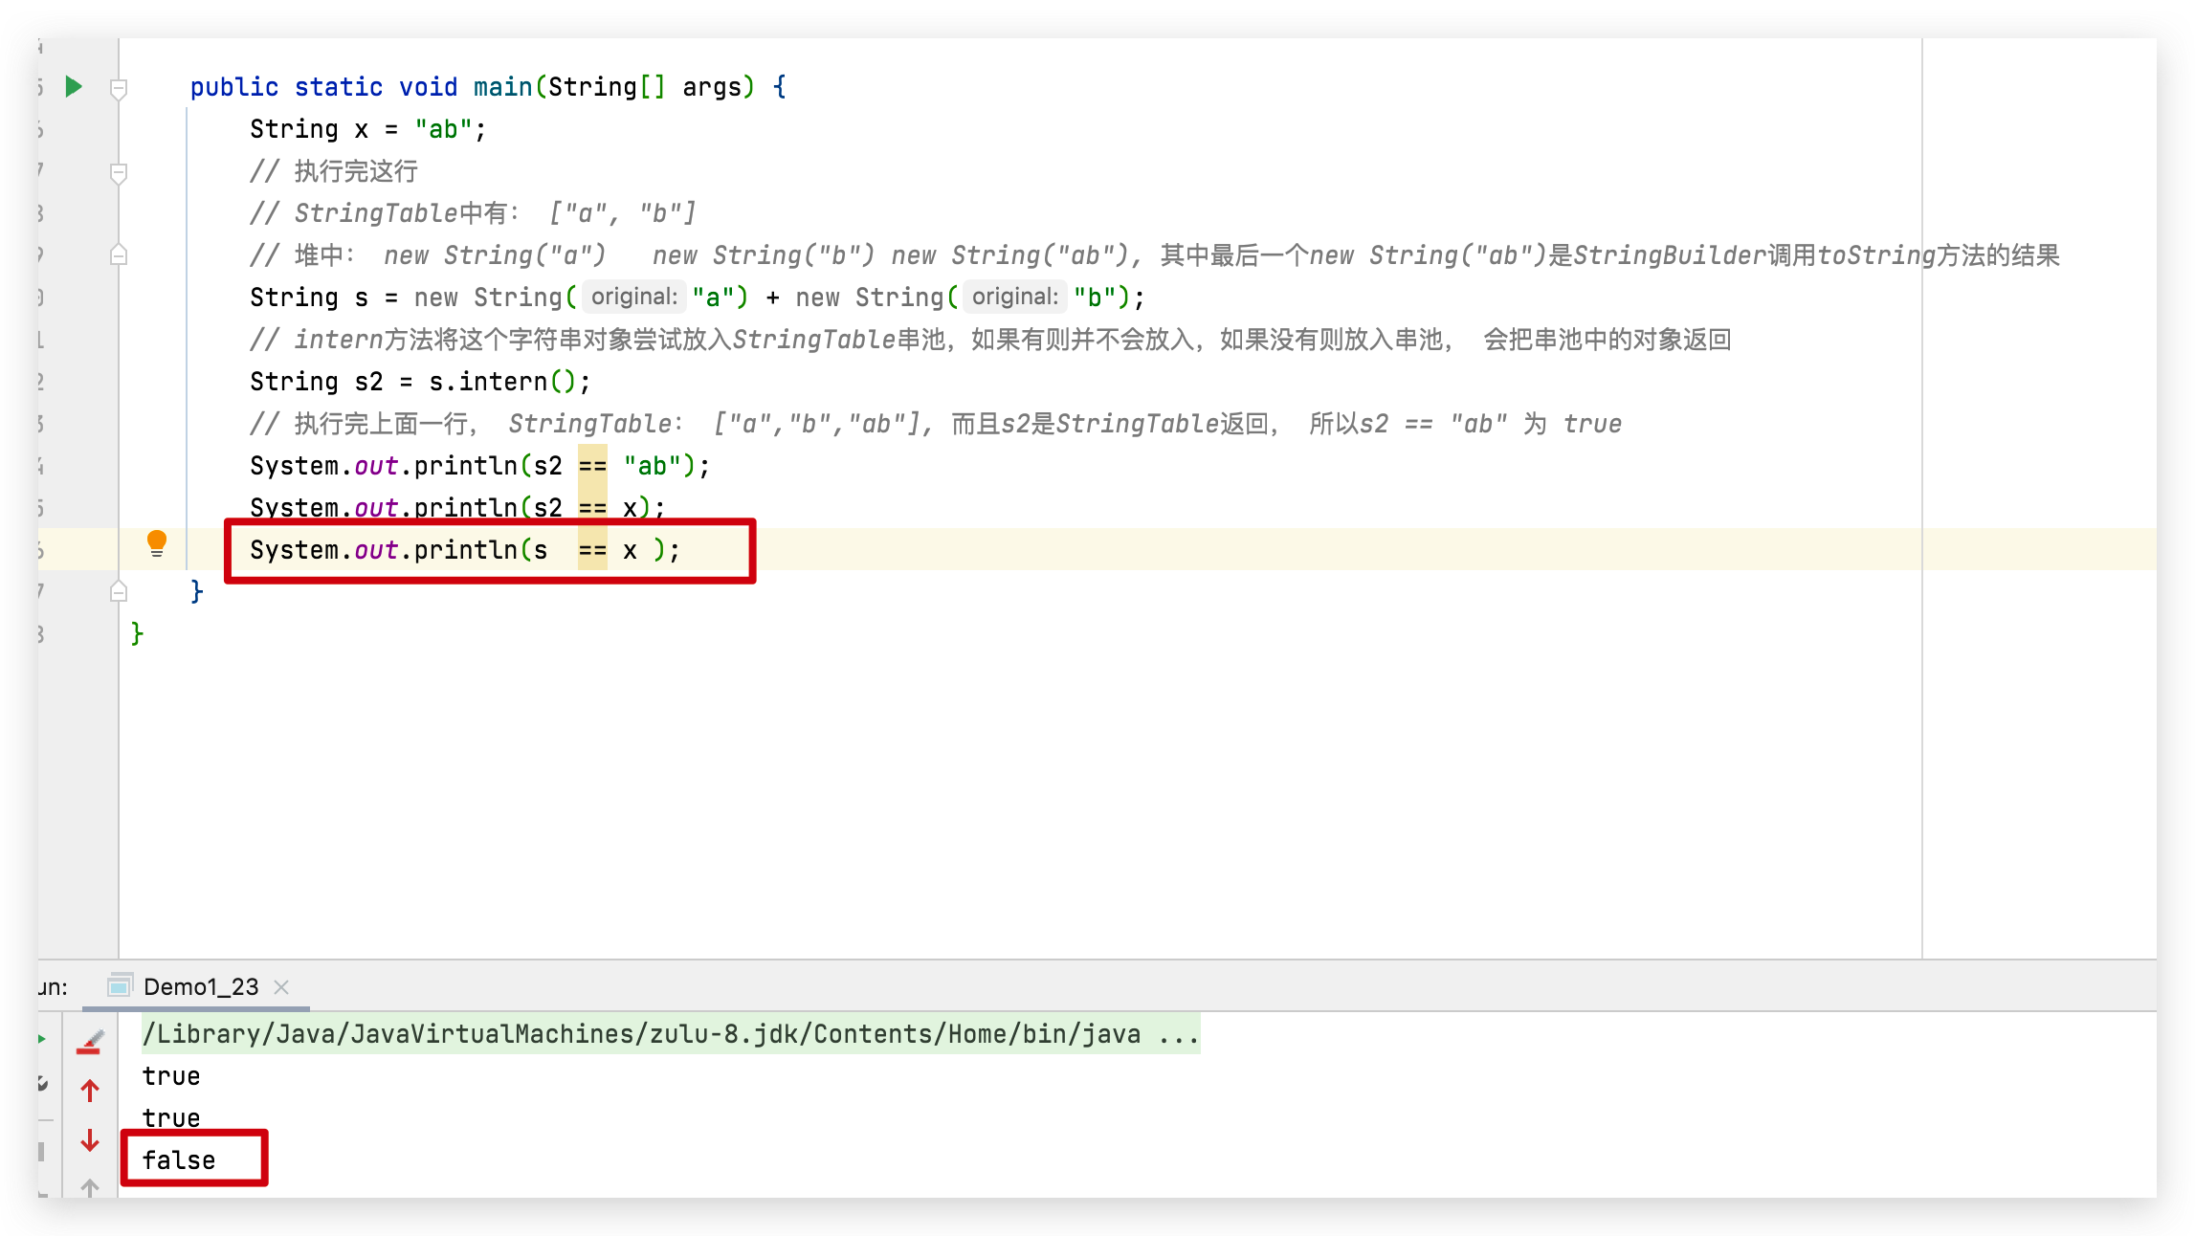
Task: Toggle fold end marker on 堆中 comment line
Action: coord(119,255)
